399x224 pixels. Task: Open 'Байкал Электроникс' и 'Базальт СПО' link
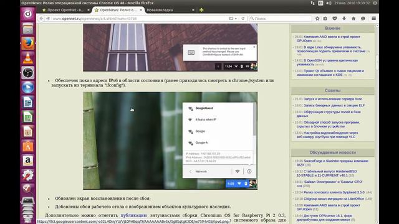tap(330, 184)
